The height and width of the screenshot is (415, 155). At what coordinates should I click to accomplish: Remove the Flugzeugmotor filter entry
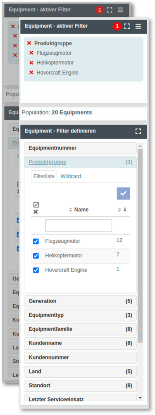click(31, 53)
